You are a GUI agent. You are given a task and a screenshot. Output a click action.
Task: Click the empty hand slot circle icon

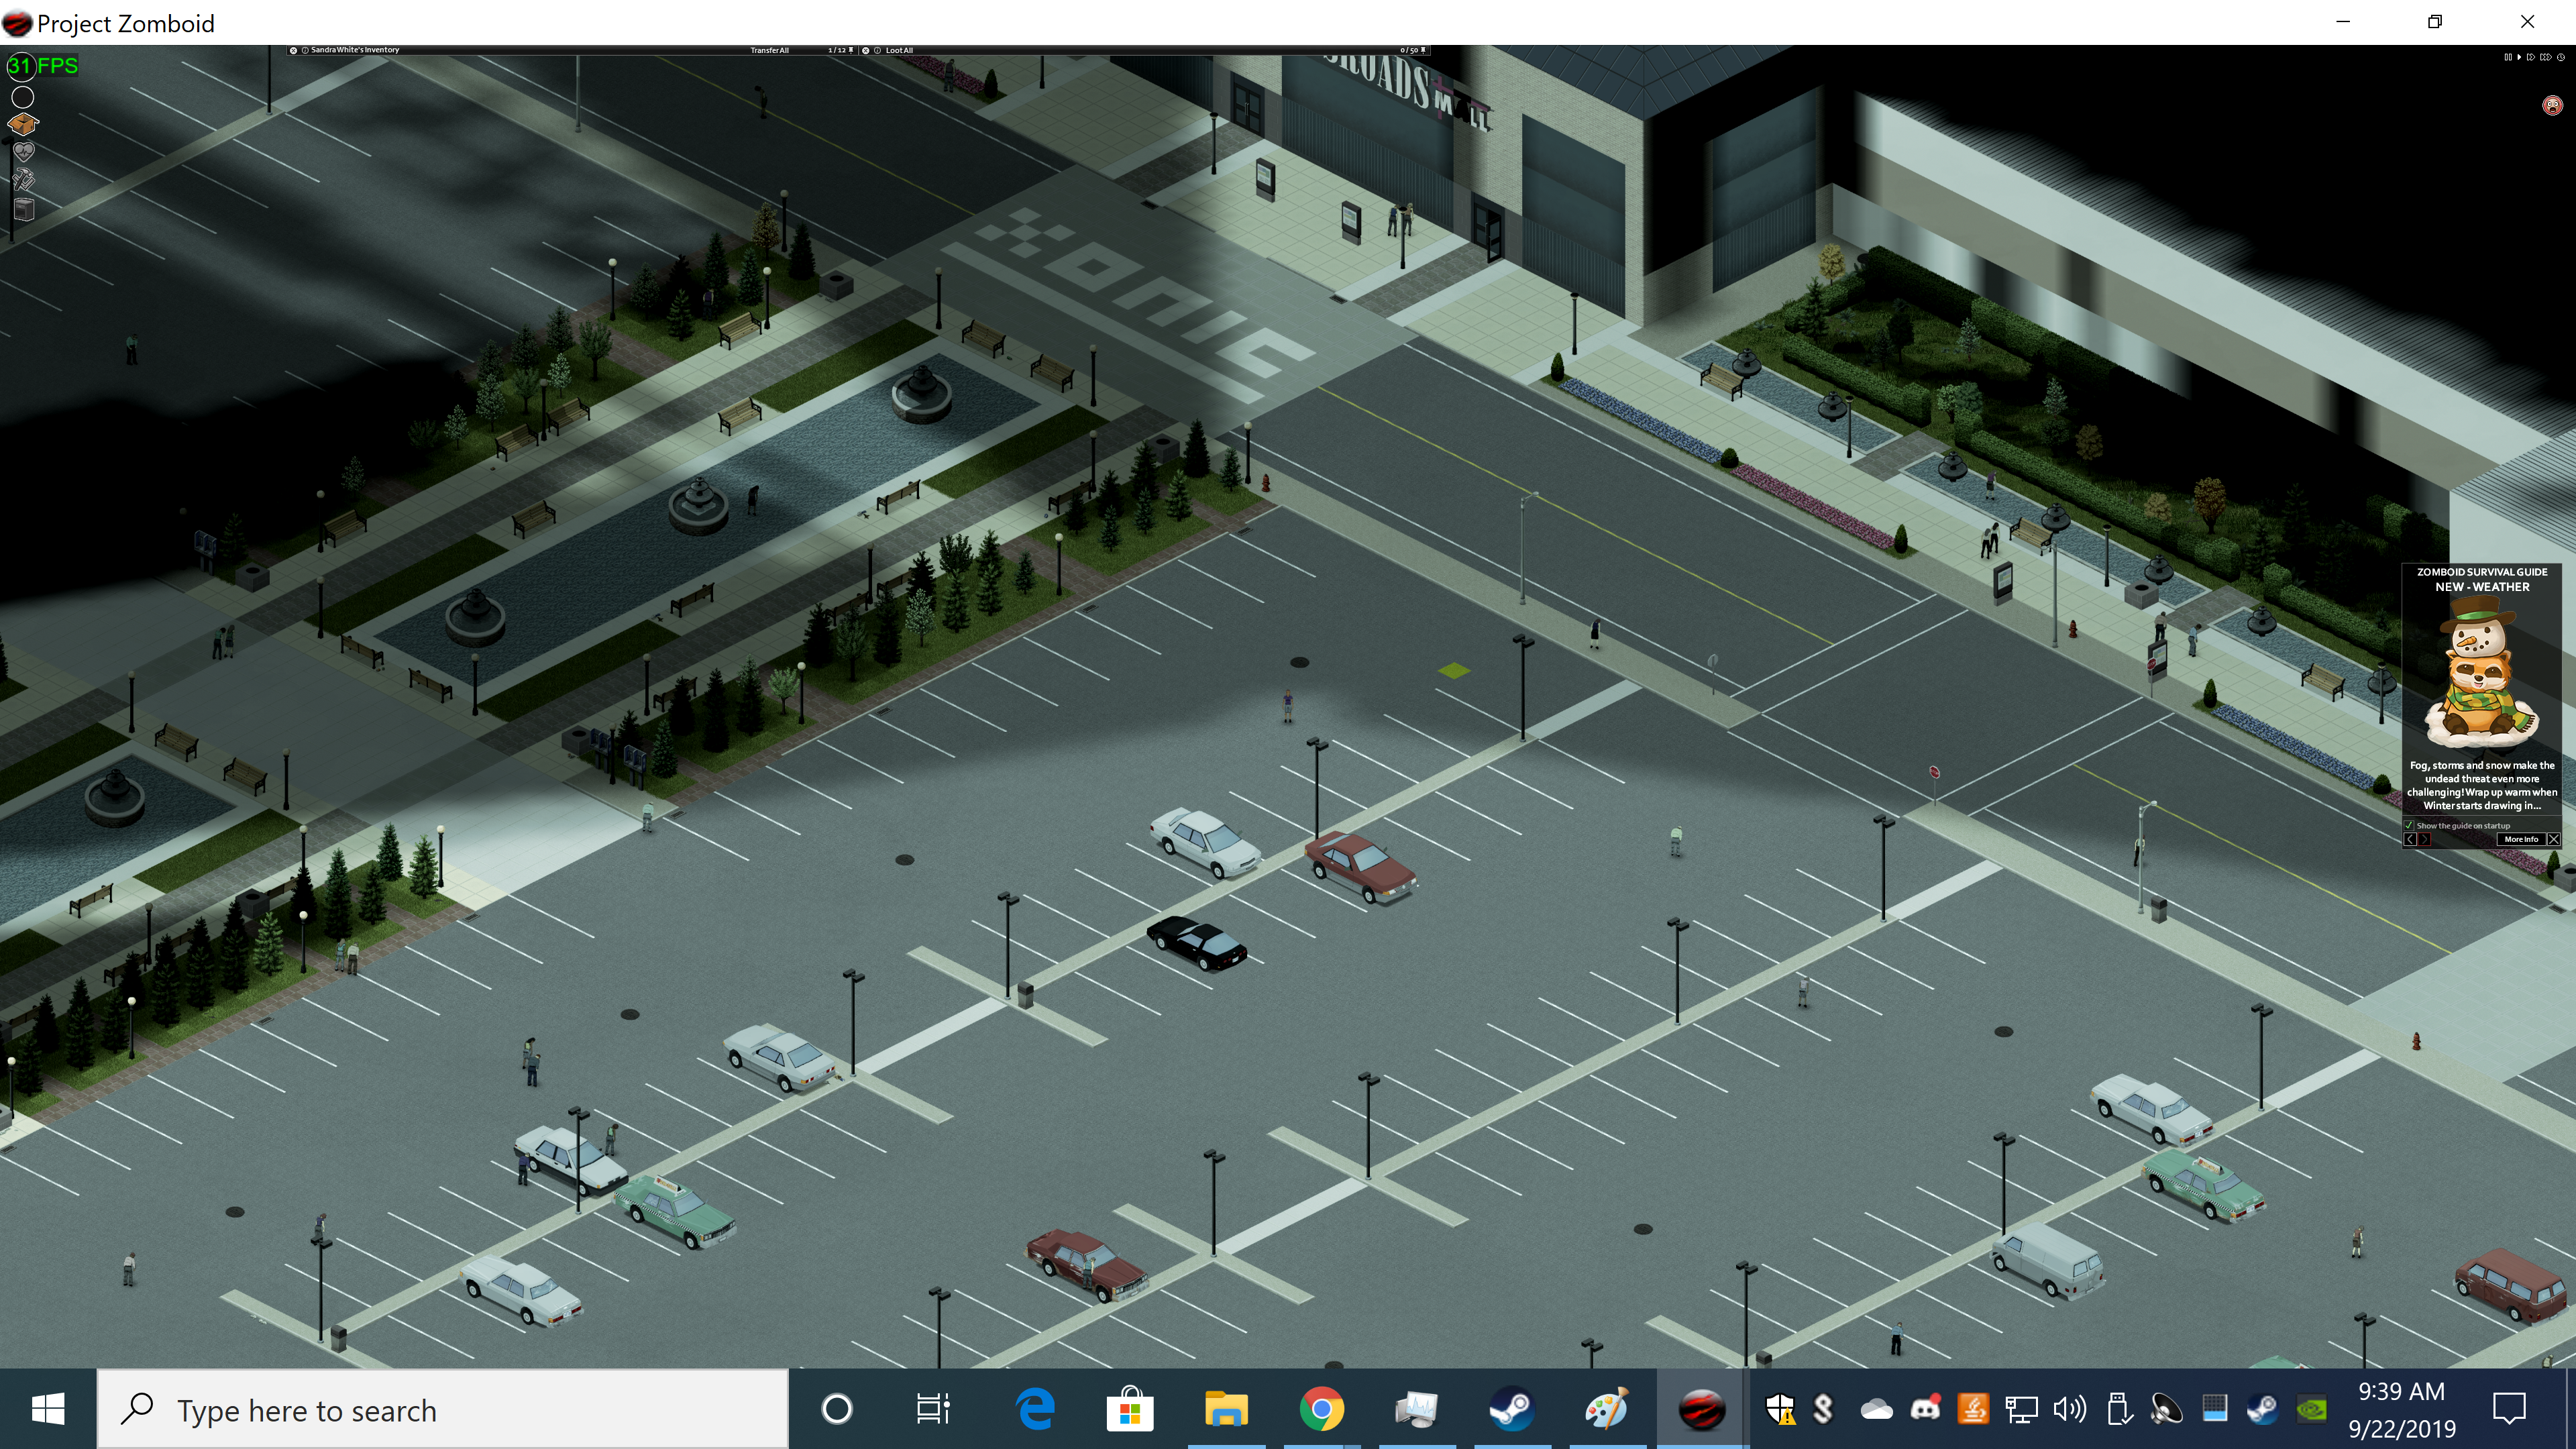click(x=23, y=97)
